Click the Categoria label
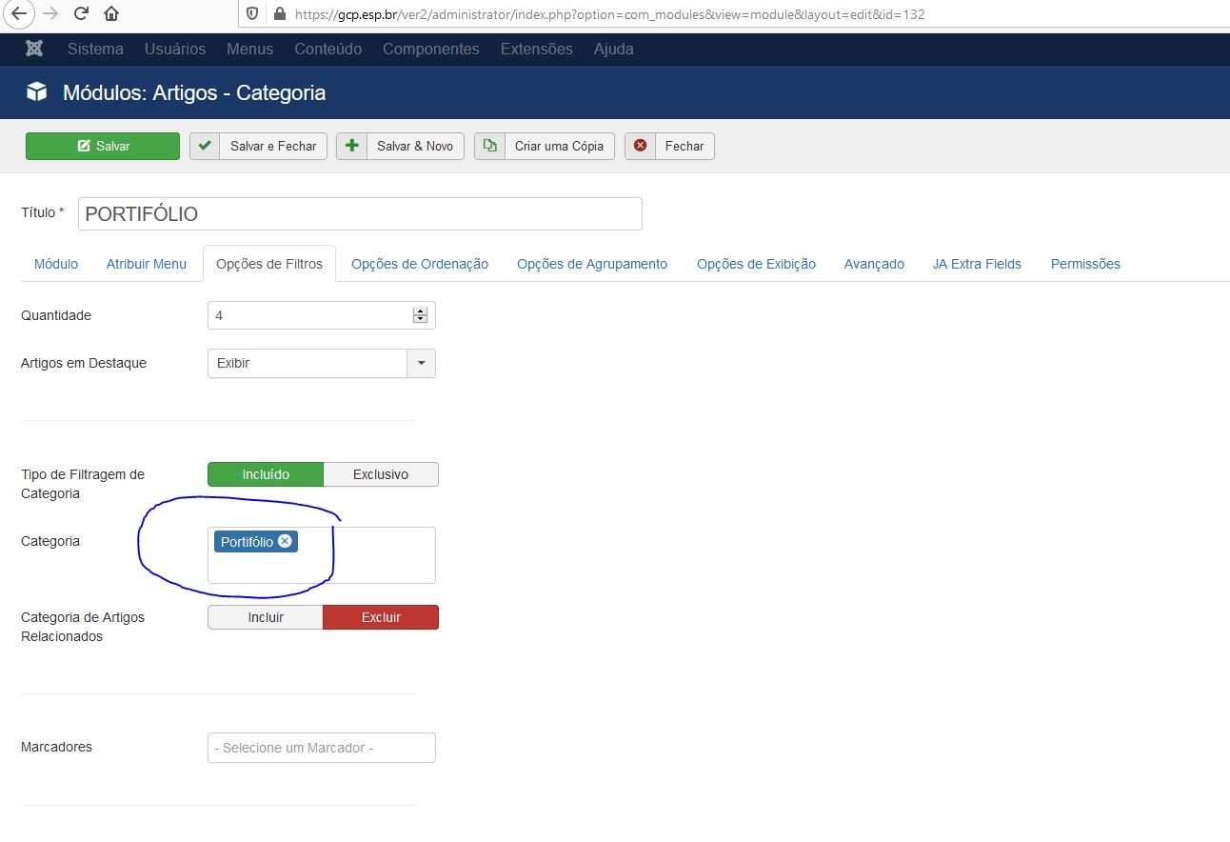1230x842 pixels. point(50,541)
